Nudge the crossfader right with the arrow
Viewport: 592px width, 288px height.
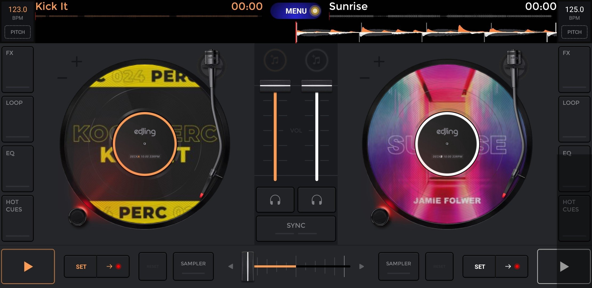(361, 266)
